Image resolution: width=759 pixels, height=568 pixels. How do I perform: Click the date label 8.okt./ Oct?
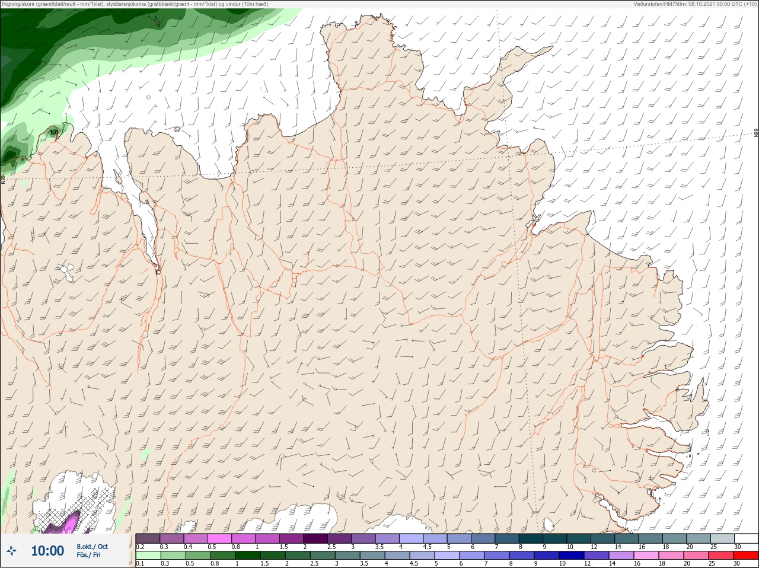point(92,547)
